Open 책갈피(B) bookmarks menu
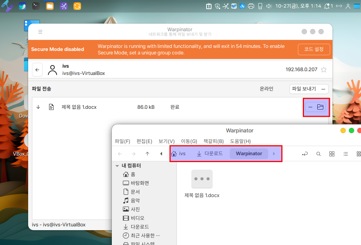361x245 pixels. pyautogui.click(x=213, y=141)
